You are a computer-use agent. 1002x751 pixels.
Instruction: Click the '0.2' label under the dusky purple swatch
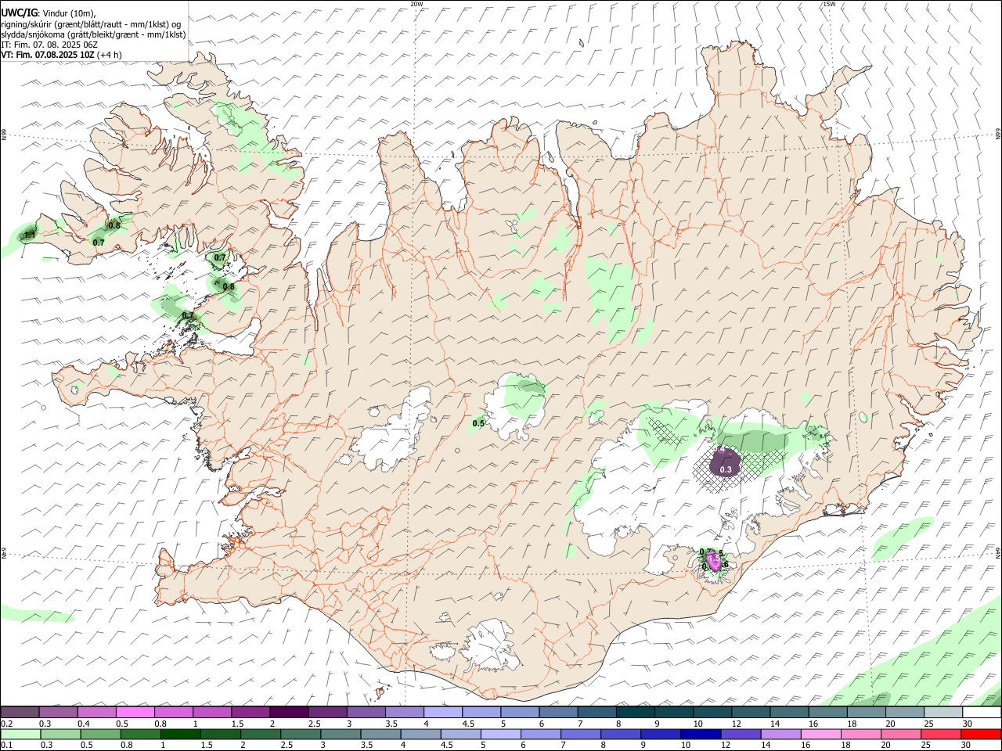coord(6,723)
